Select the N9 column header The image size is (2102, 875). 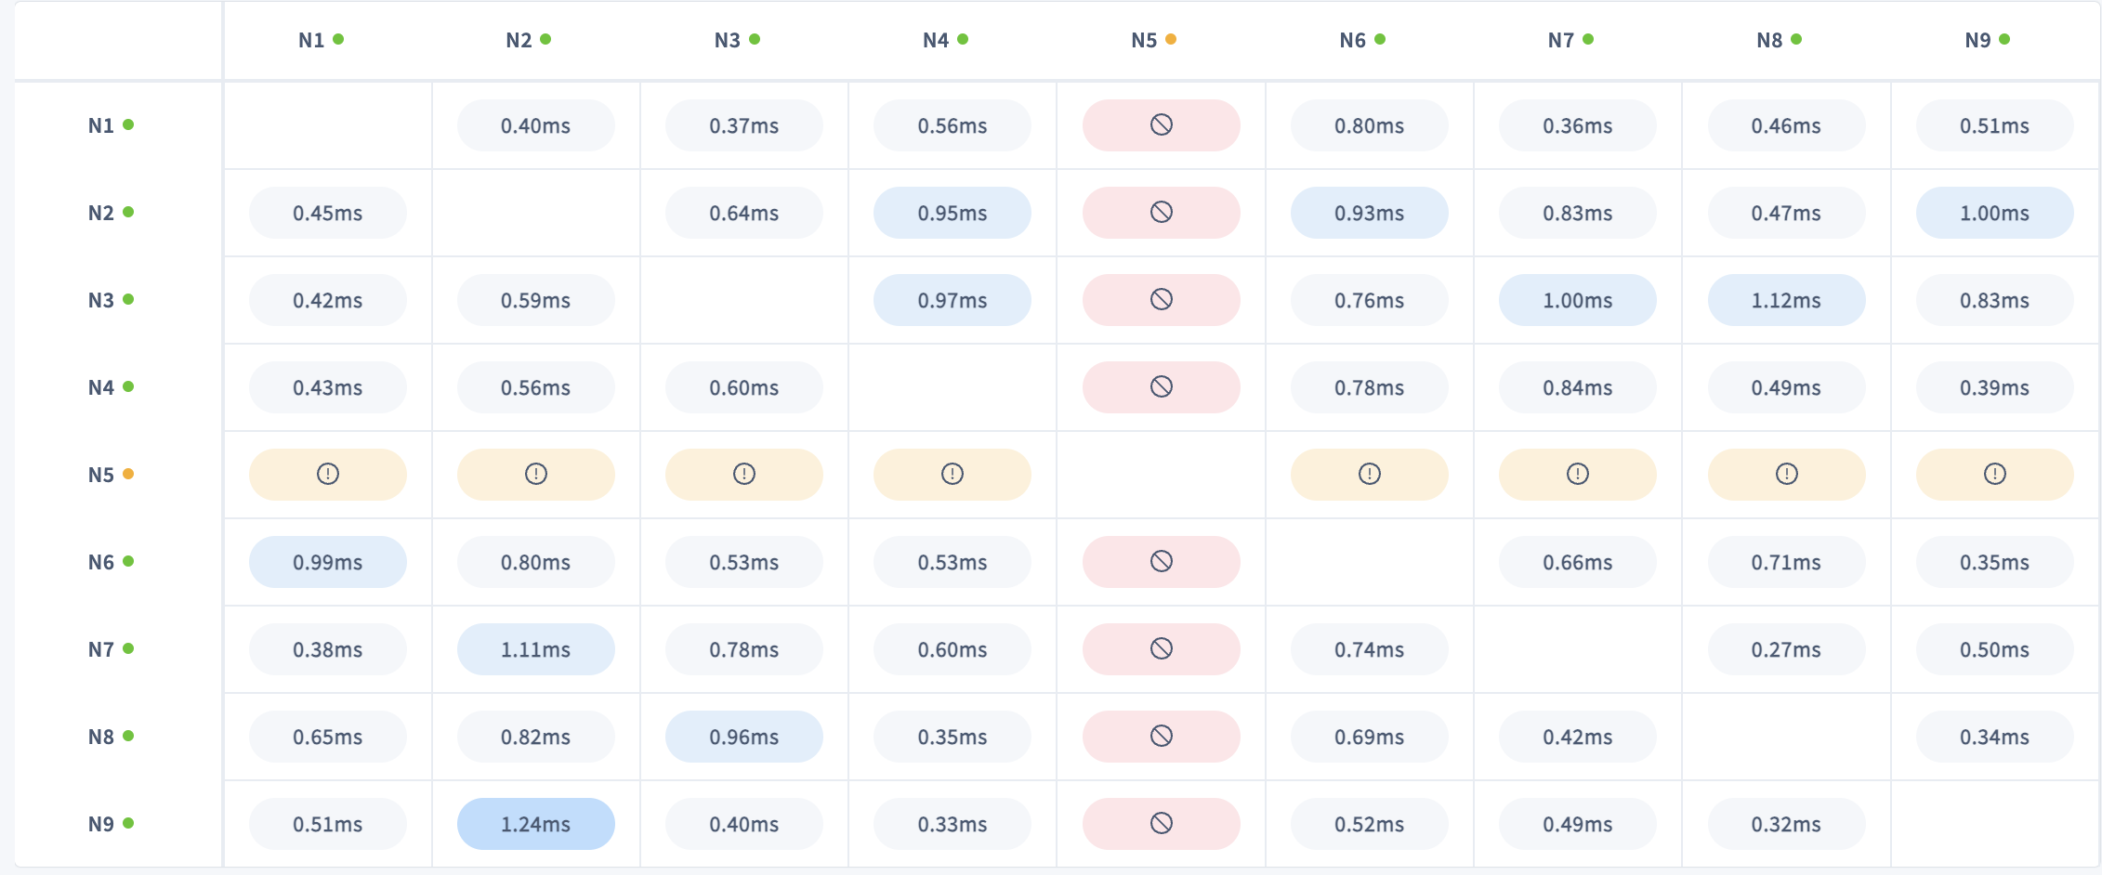[1977, 41]
